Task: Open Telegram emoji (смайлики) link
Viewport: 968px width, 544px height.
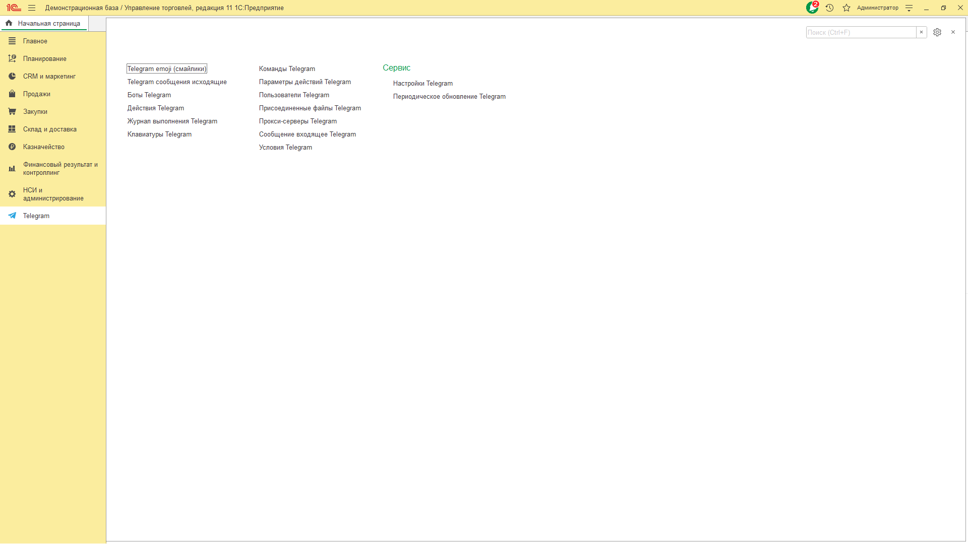Action: coord(167,69)
